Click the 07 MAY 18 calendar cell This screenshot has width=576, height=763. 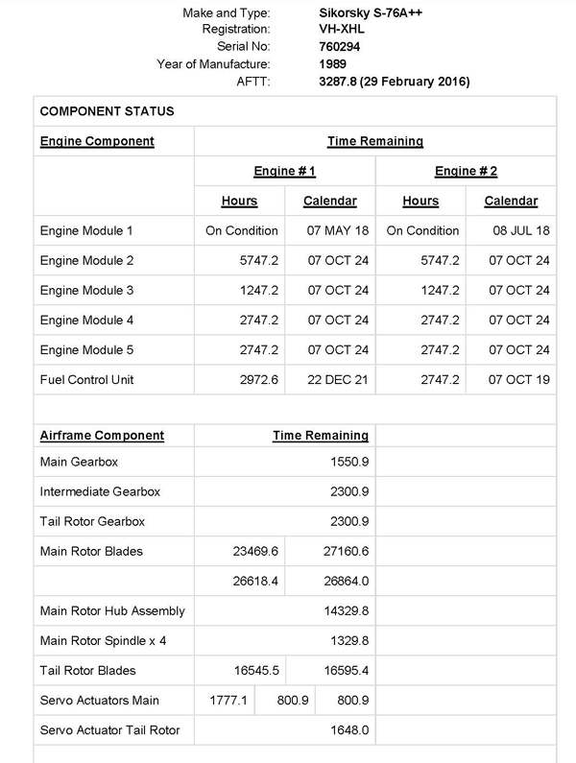(x=329, y=231)
